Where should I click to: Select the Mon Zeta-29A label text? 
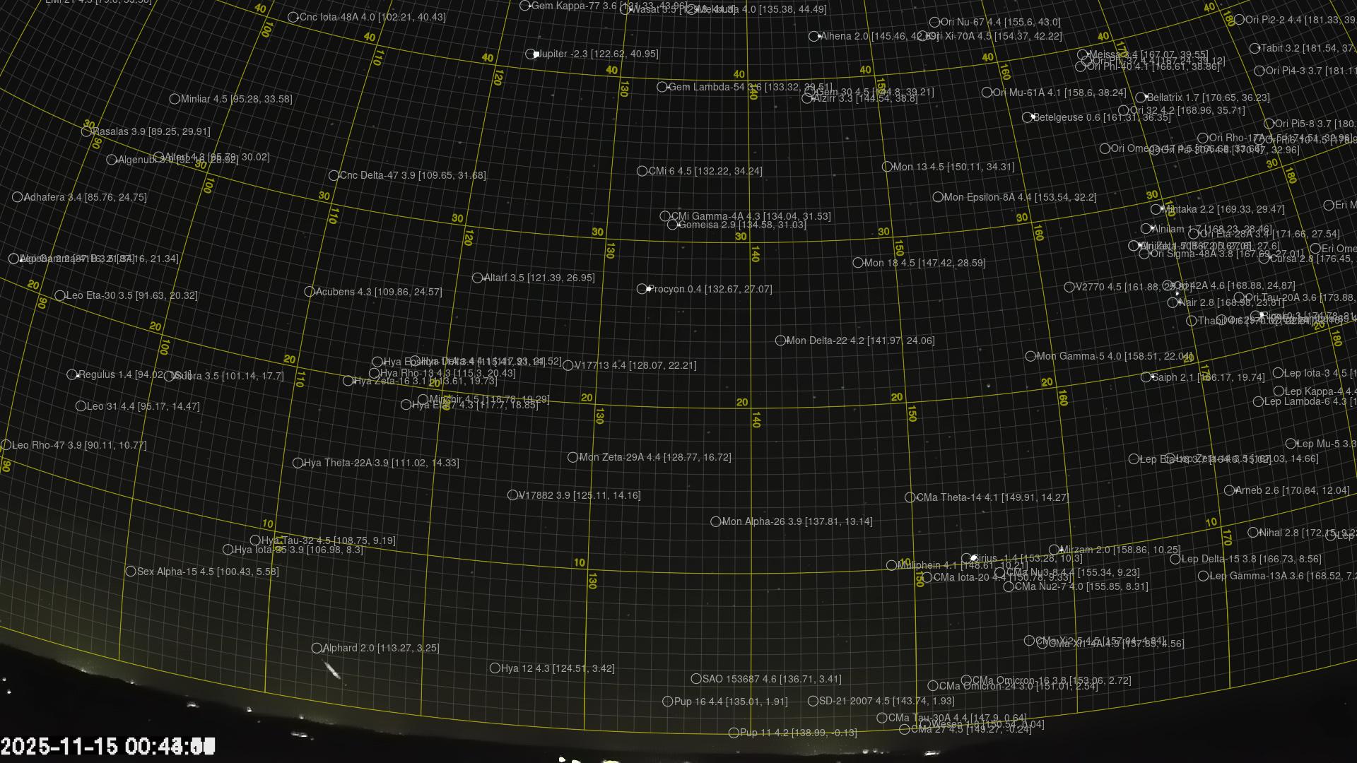point(654,458)
